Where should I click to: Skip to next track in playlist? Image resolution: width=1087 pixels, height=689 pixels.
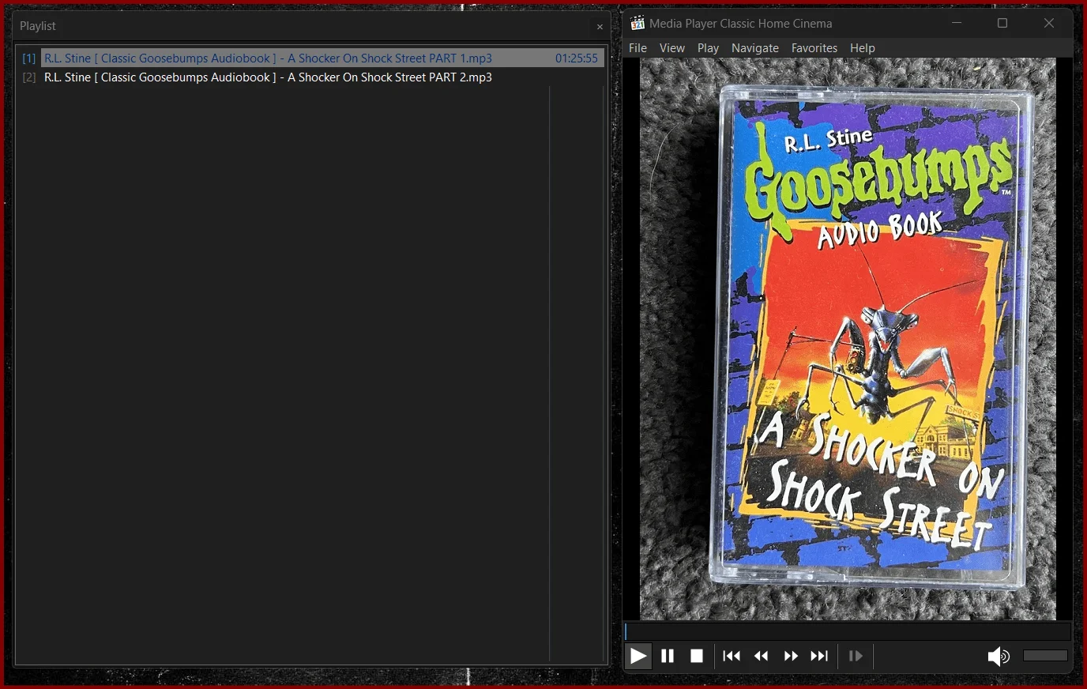[x=820, y=656]
